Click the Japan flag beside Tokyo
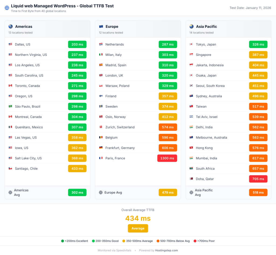 pos(191,44)
